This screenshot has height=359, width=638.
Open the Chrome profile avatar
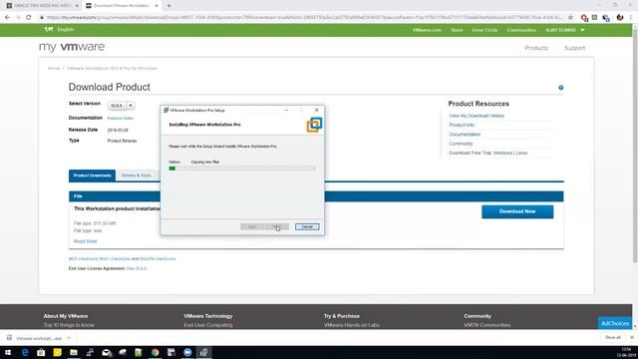620,18
